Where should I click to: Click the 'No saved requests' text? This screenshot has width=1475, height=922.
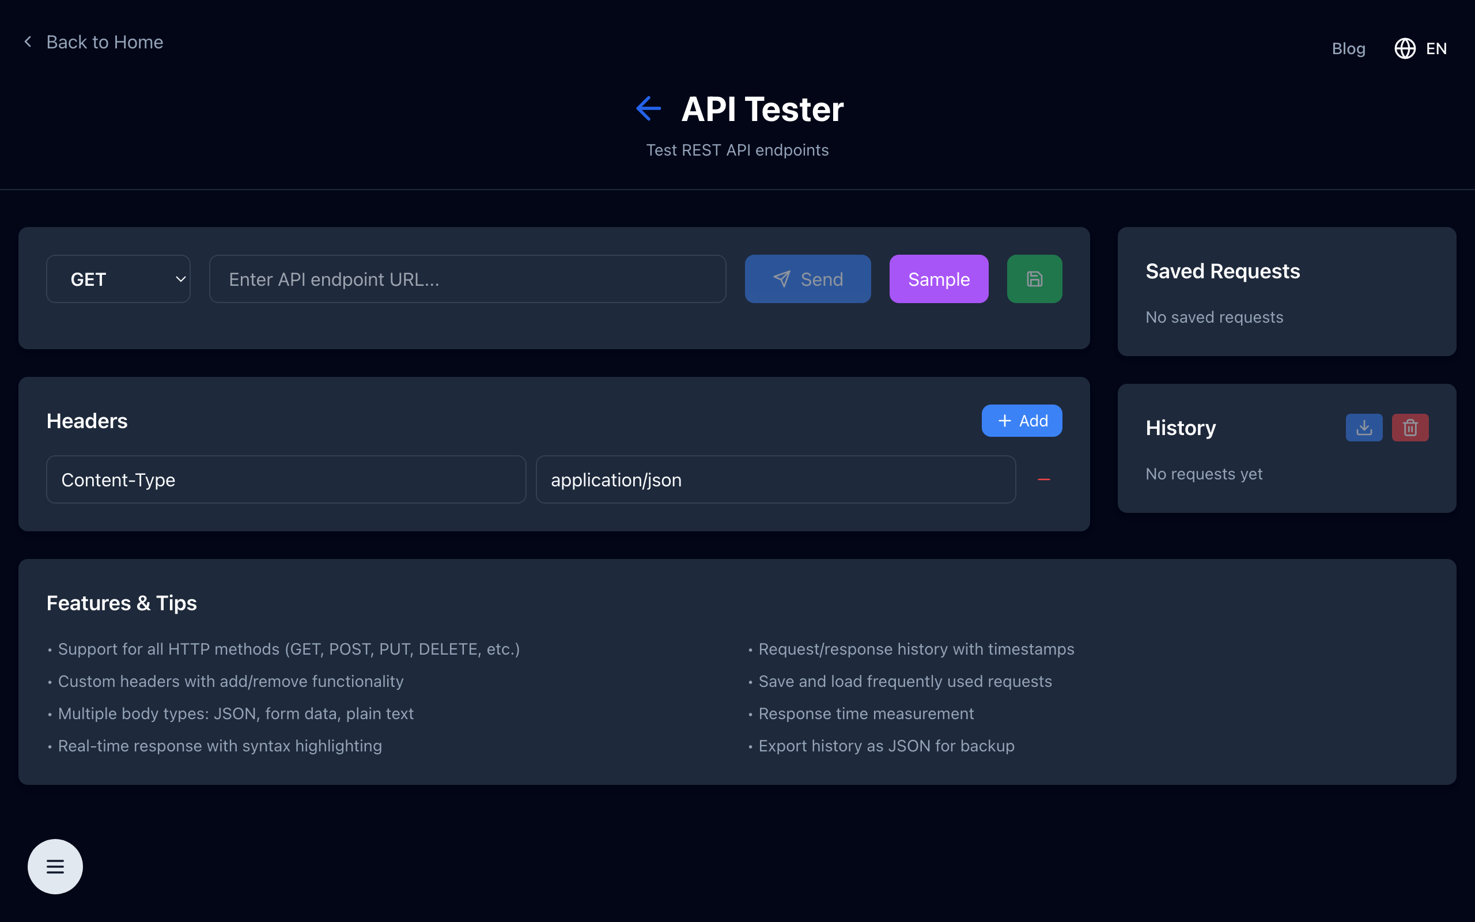tap(1214, 317)
